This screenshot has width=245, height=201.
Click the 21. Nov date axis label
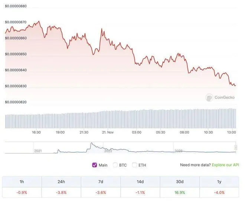(x=108, y=132)
